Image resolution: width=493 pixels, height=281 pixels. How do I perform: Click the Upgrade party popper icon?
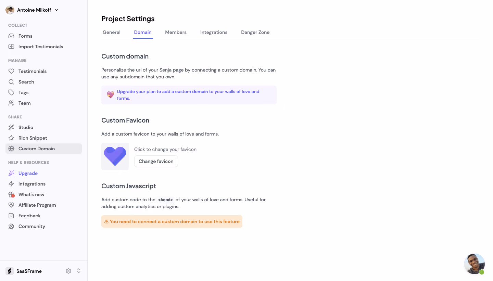pyautogui.click(x=11, y=173)
